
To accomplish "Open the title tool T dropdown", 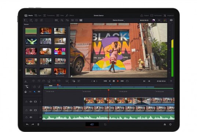I will [x=27, y=87].
